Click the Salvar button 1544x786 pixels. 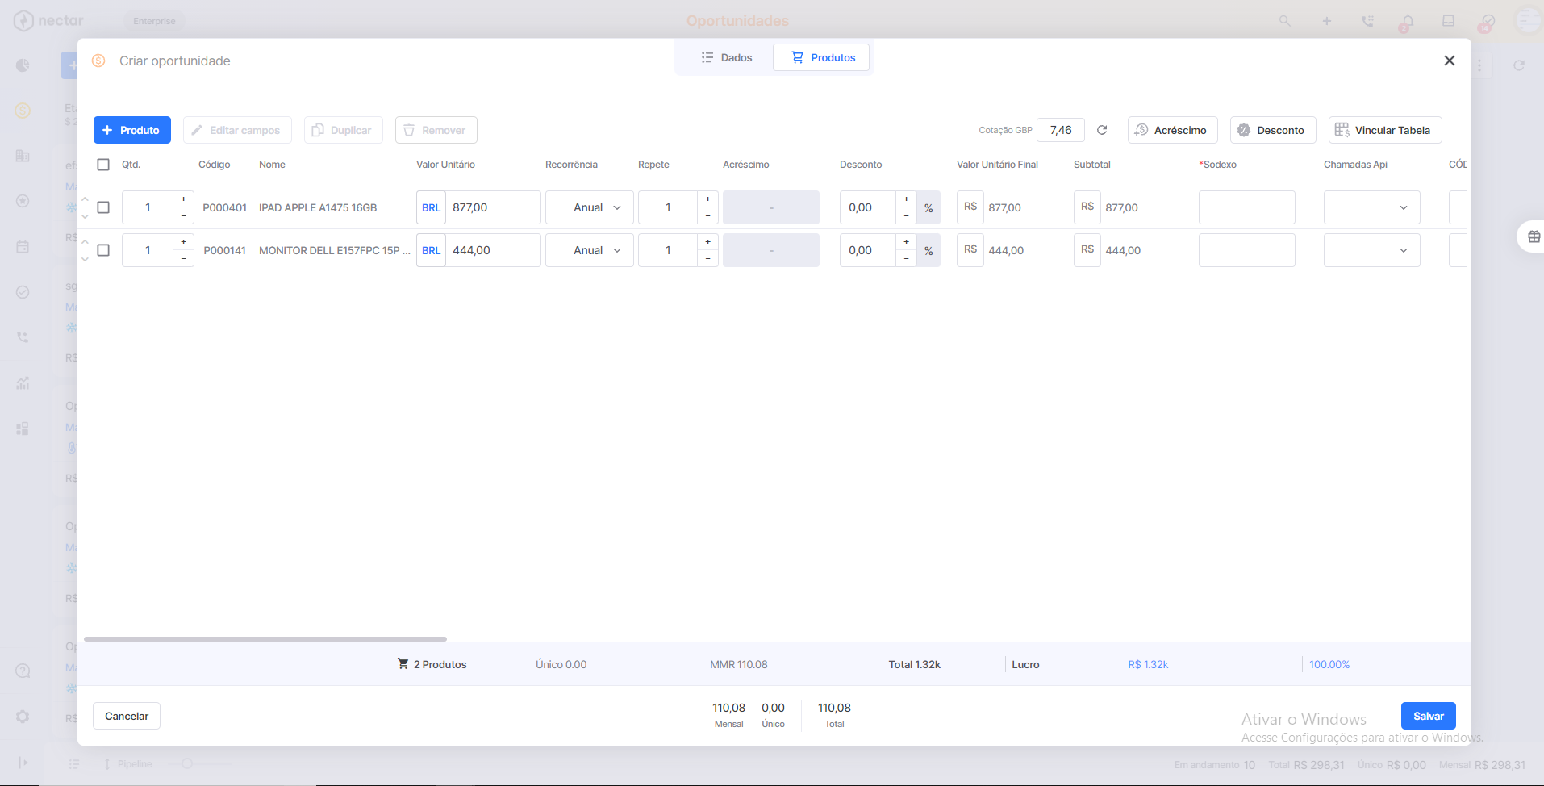[x=1429, y=716]
